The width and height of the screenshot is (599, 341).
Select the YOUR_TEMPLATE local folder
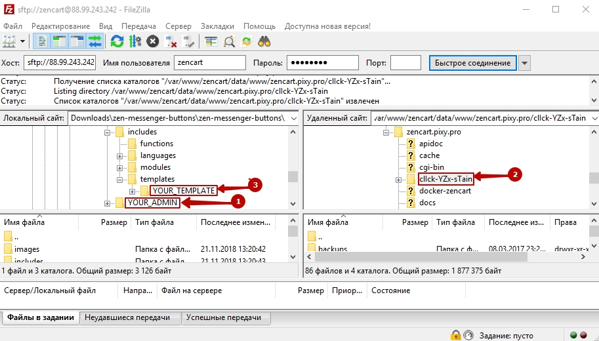184,191
